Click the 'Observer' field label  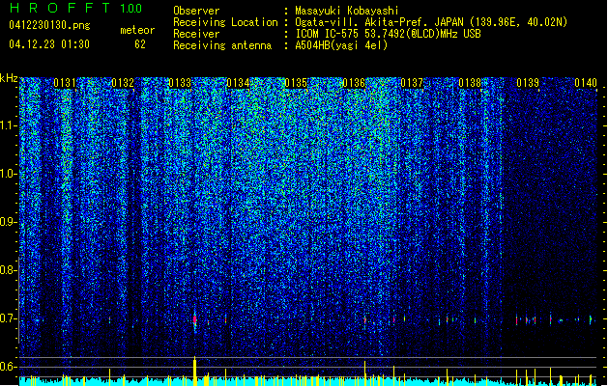196,11
